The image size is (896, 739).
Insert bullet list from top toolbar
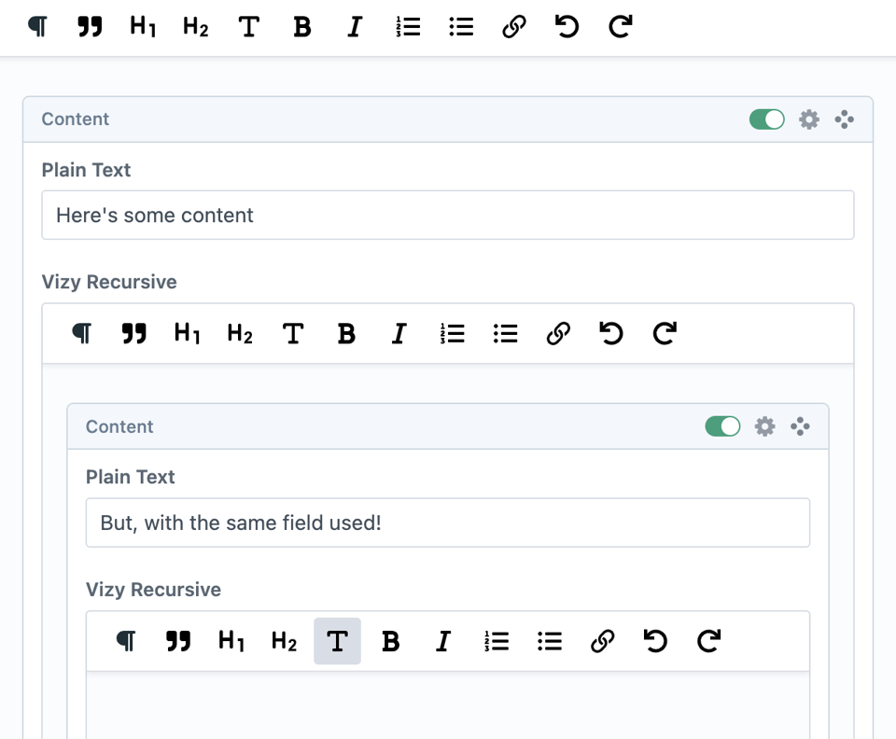point(461,26)
